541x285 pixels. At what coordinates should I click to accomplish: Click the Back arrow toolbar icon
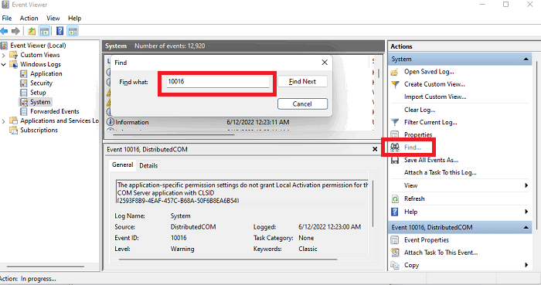[x=4, y=32]
